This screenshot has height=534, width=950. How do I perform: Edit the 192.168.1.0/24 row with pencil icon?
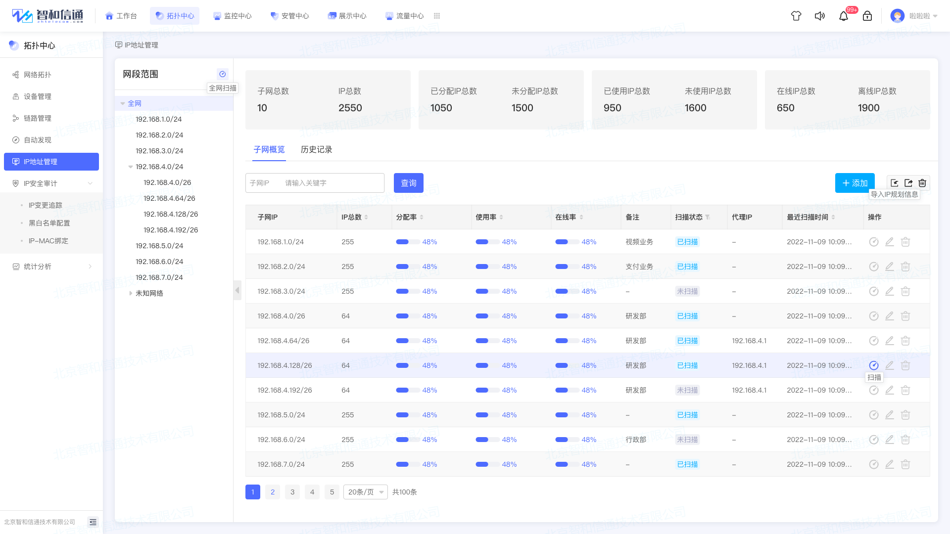tap(890, 242)
